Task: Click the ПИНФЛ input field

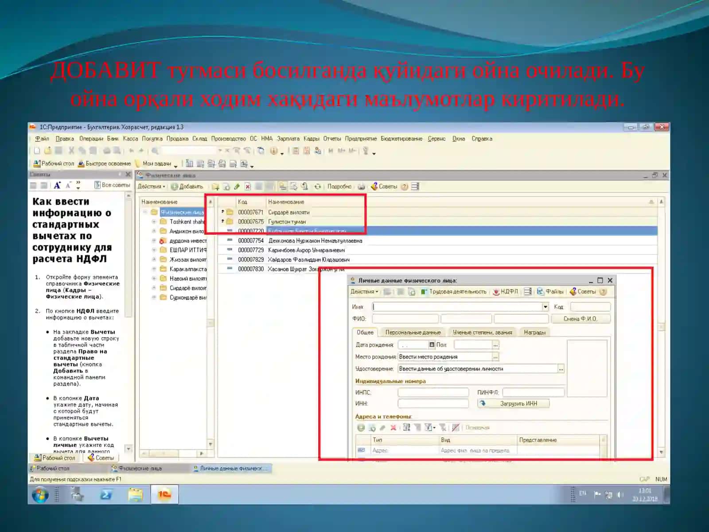Action: (534, 392)
